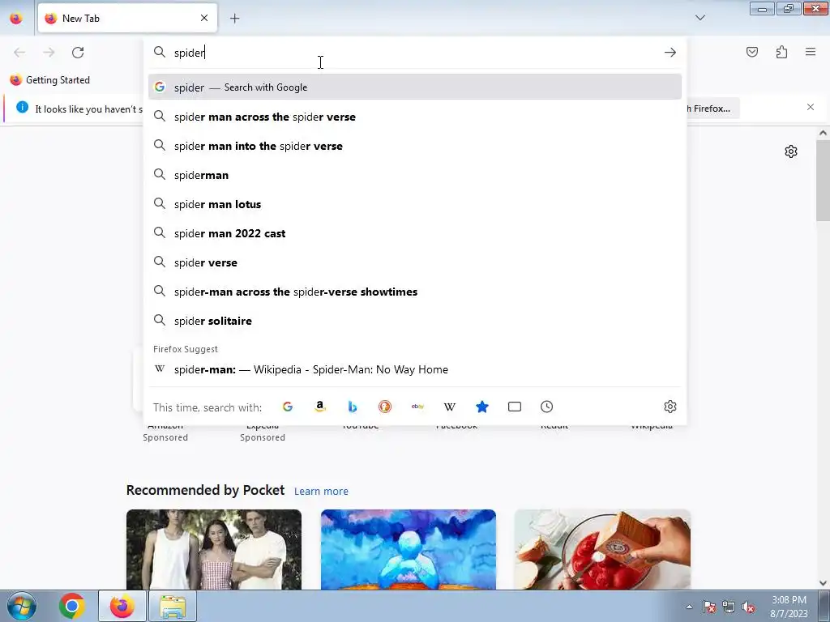Search this time with eBay icon
The image size is (830, 622).
(417, 407)
